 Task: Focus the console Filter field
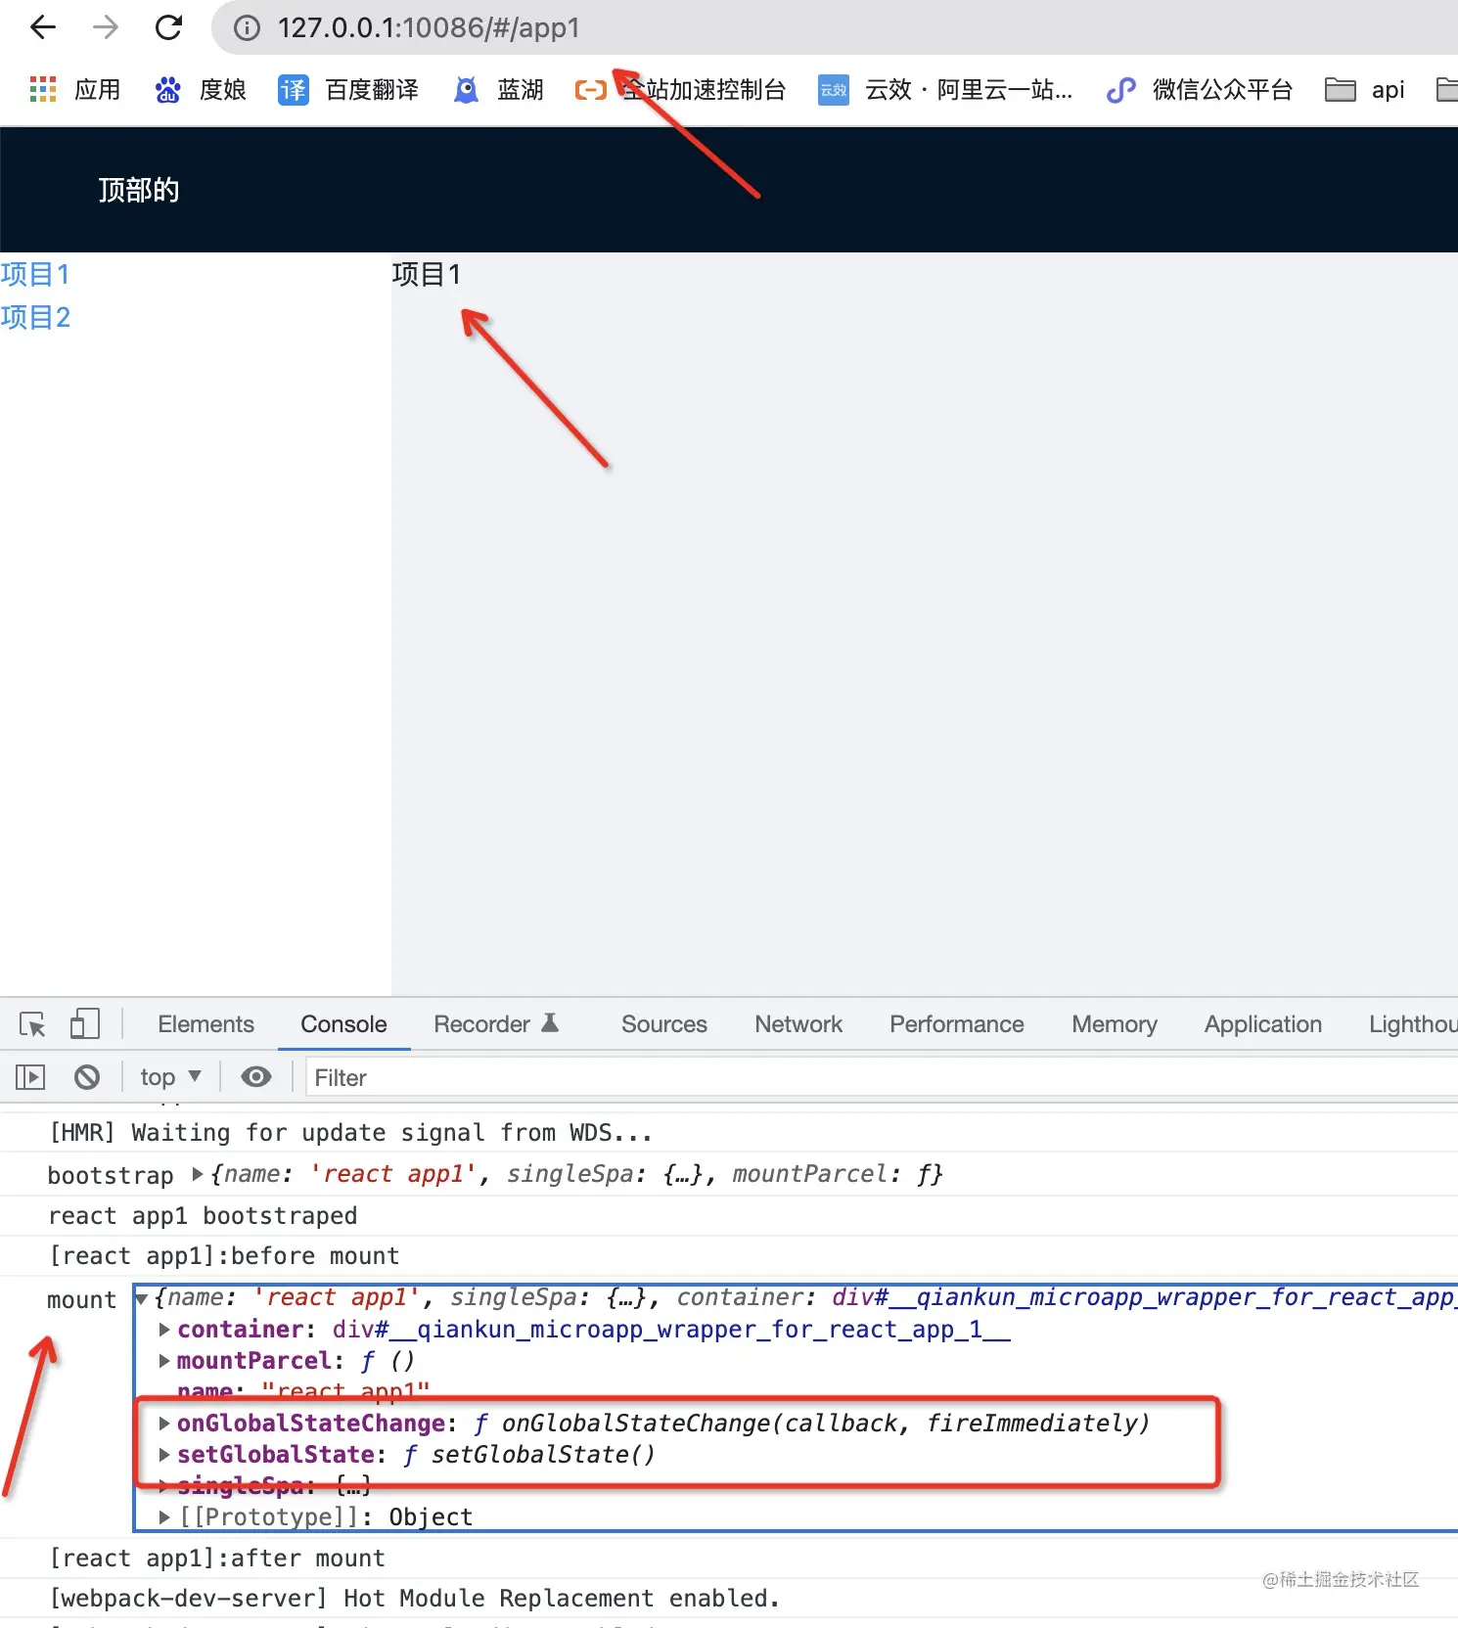[x=881, y=1077]
